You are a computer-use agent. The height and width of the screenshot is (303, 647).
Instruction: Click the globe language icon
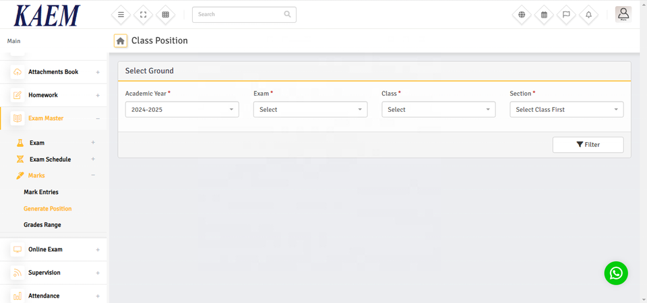tap(522, 15)
